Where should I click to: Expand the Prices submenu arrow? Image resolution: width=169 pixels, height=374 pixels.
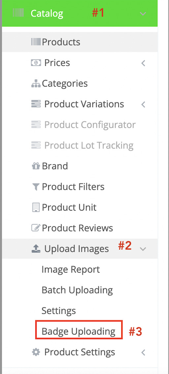143,63
